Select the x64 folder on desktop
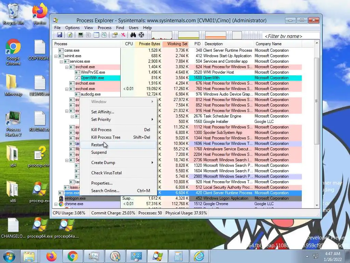 [13, 156]
